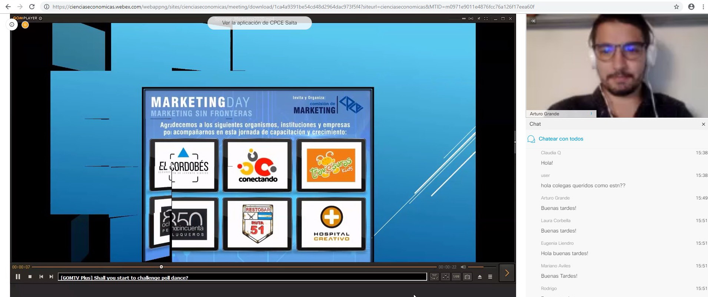Image resolution: width=708 pixels, height=297 pixels.
Task: Expand the GOM Player side panel arrow
Action: (507, 273)
